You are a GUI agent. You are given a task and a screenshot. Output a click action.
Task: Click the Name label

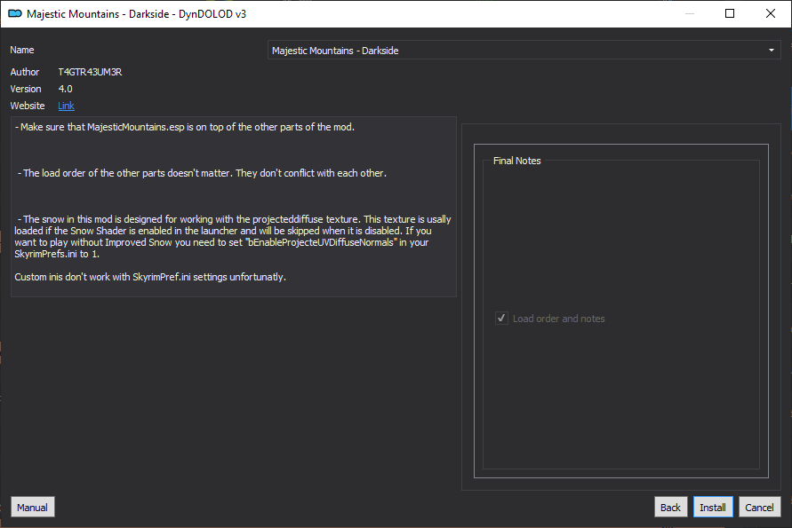pyautogui.click(x=22, y=50)
